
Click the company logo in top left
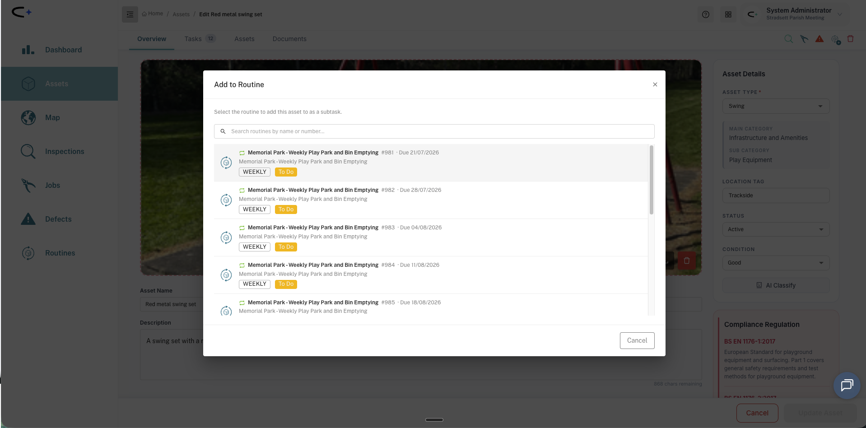coord(22,12)
